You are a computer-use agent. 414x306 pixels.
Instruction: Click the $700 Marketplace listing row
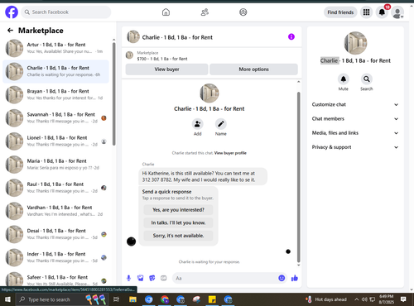pyautogui.click(x=212, y=55)
